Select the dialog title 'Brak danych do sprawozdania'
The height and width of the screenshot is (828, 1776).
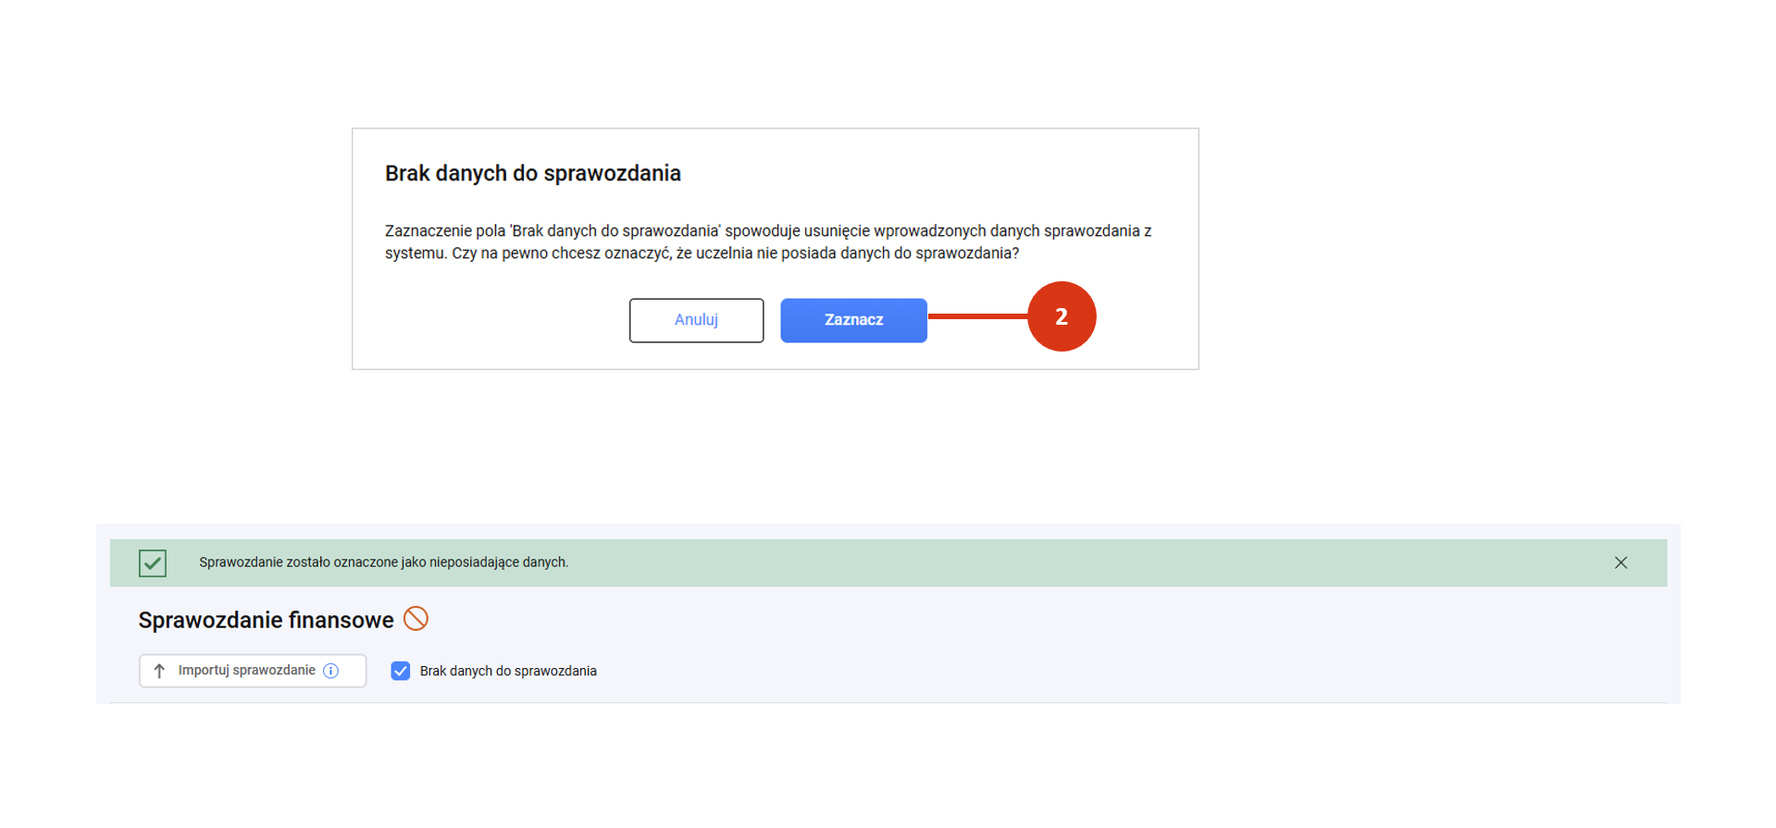pos(533,173)
